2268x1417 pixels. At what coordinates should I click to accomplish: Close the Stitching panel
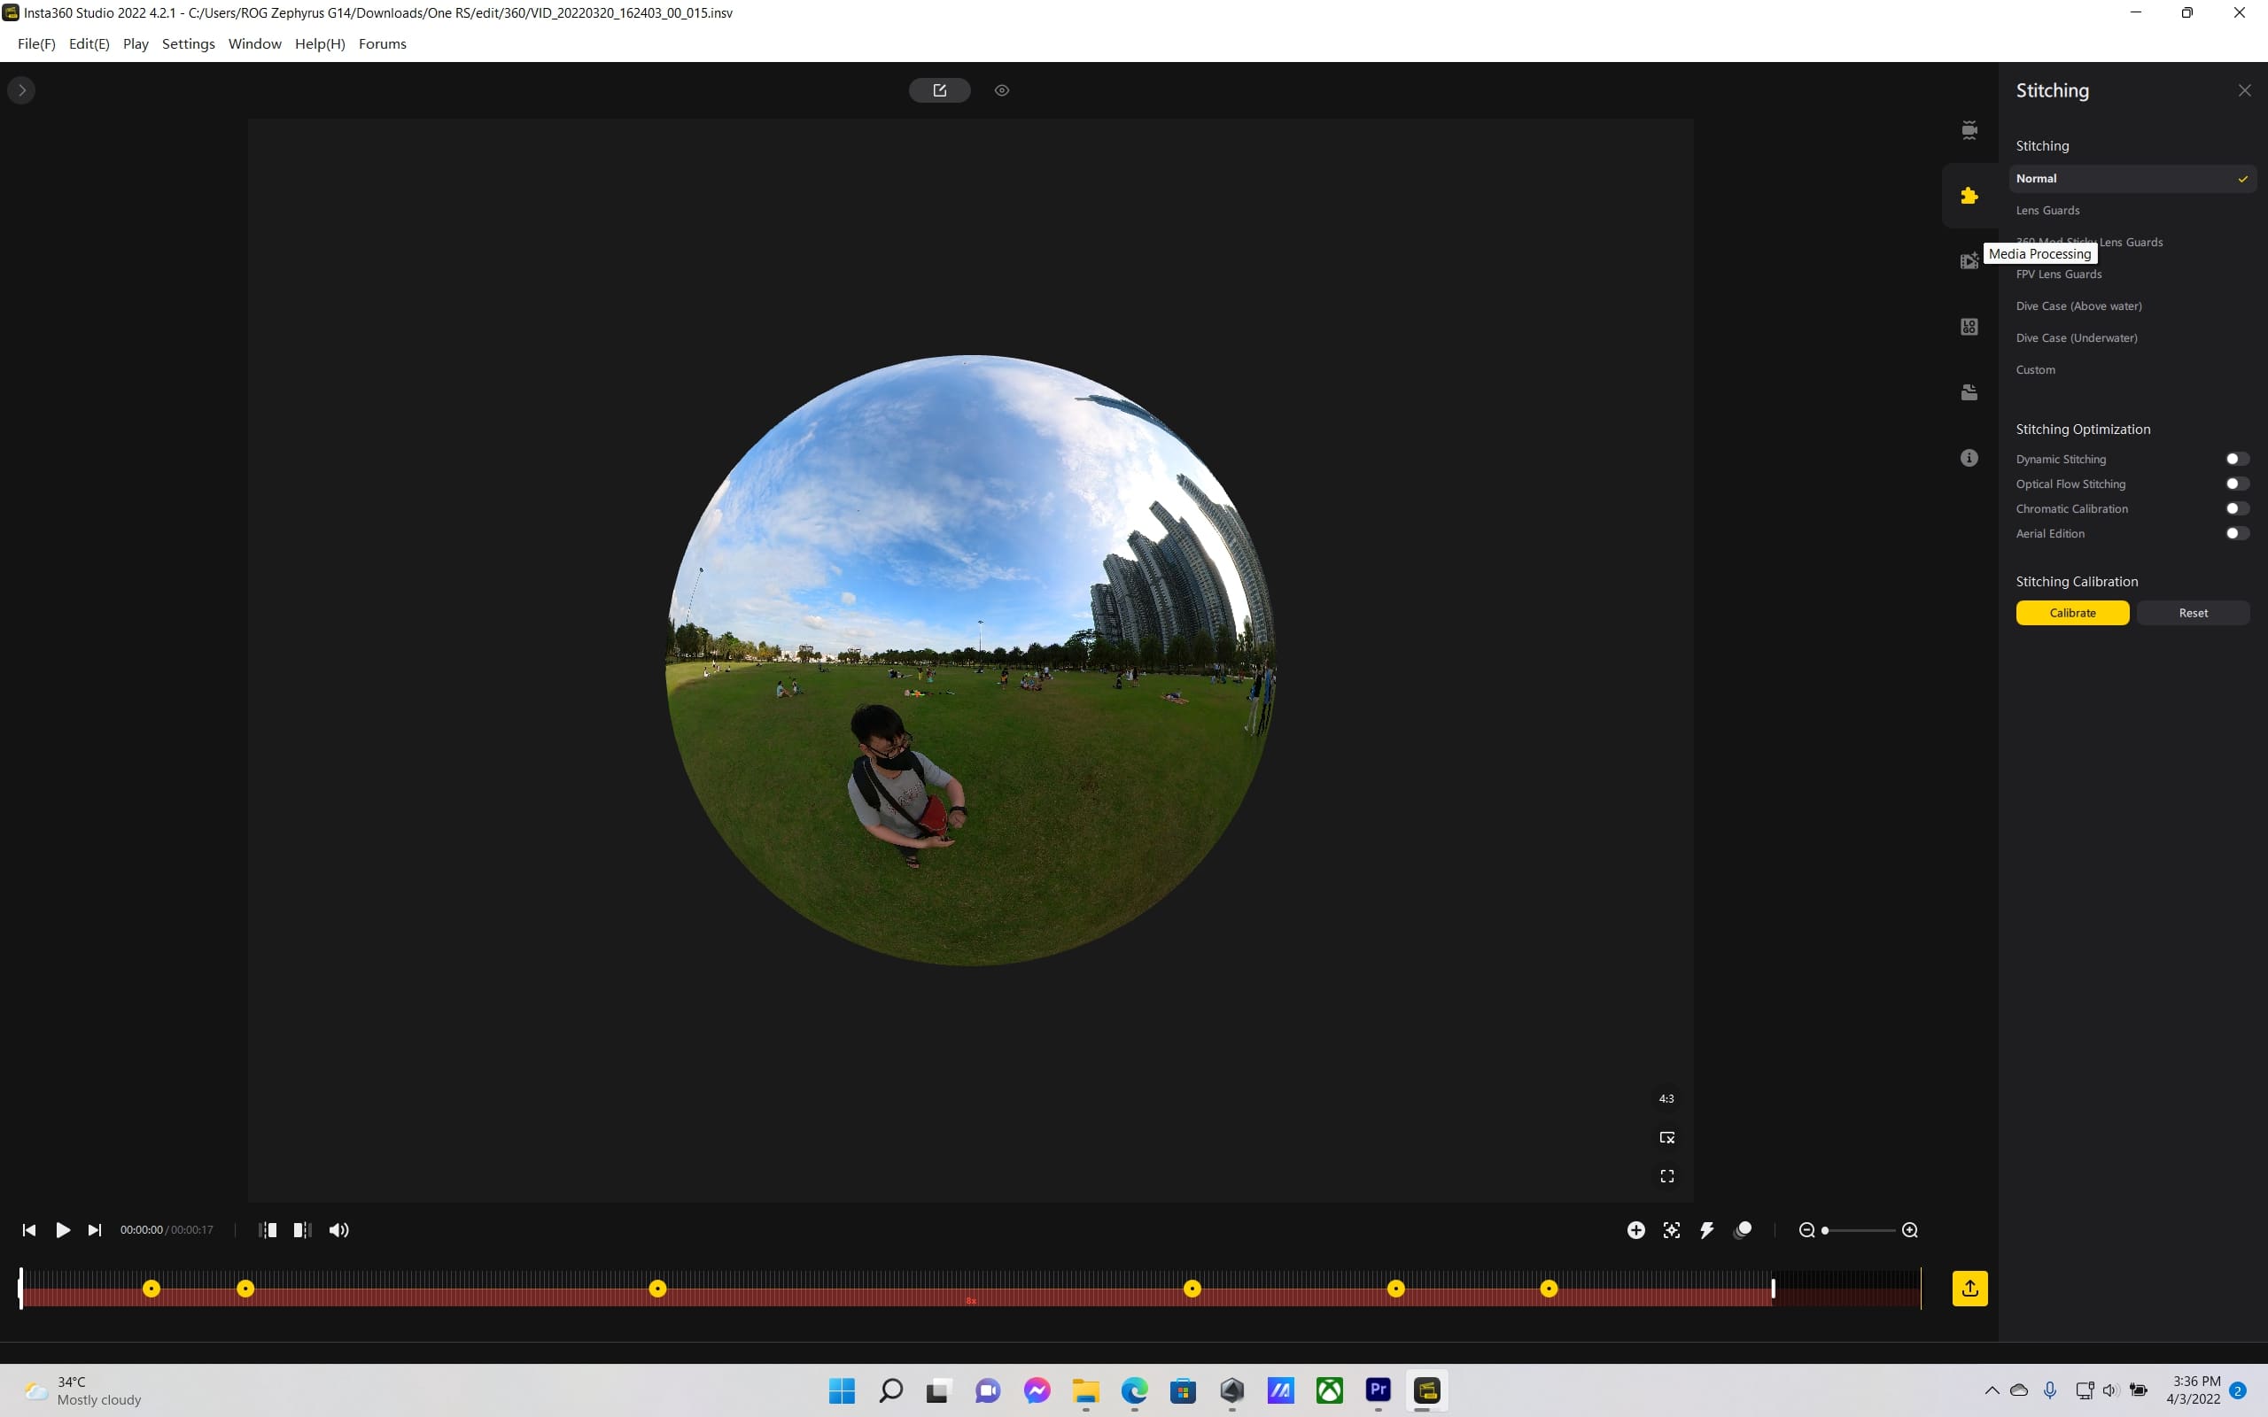tap(2243, 91)
